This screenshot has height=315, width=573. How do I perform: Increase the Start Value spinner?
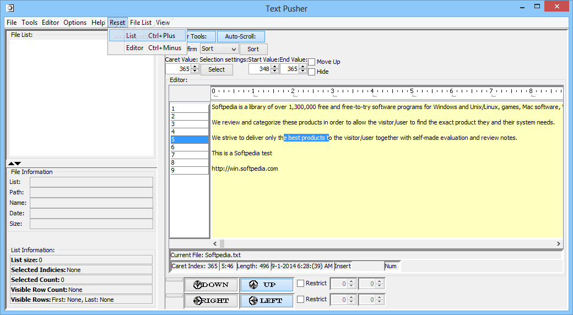click(275, 67)
